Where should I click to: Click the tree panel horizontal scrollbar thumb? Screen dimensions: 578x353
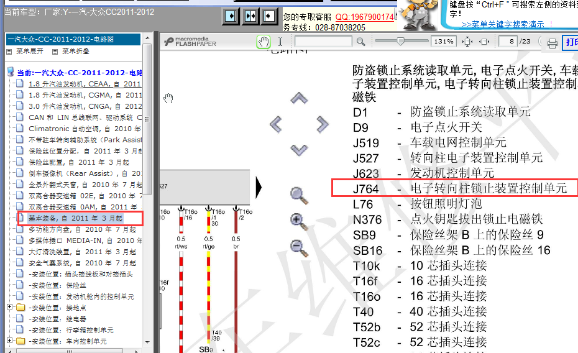[x=70, y=351]
